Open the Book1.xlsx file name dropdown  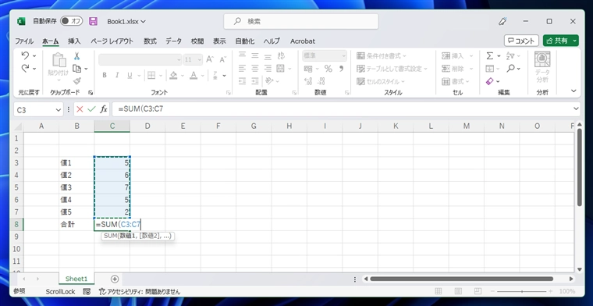pyautogui.click(x=126, y=22)
